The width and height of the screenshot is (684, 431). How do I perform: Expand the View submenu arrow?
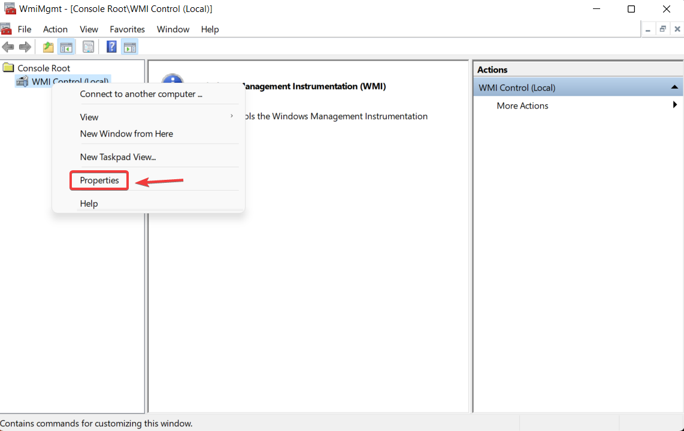coord(232,117)
